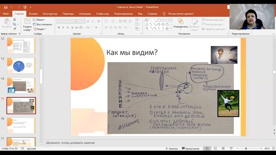
Task: Switch to the Переходы tab
Action: (x=68, y=14)
